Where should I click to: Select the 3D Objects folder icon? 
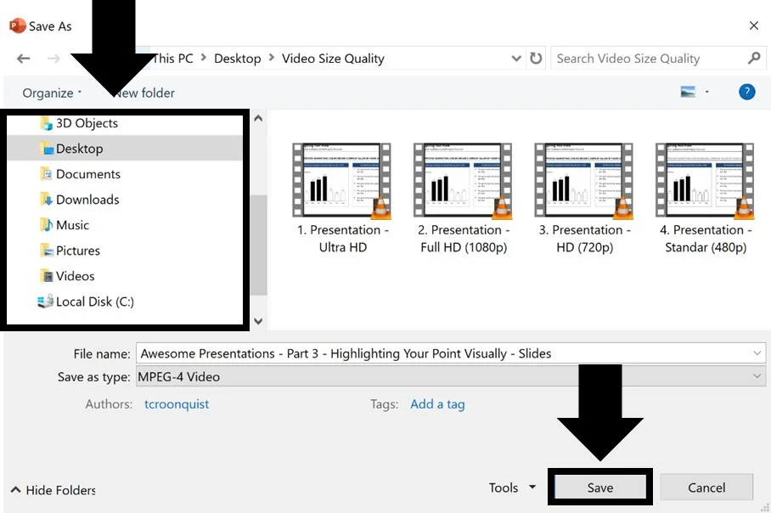[x=46, y=123]
